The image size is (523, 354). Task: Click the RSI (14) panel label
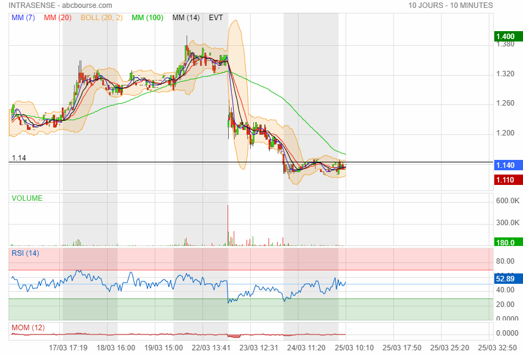pyautogui.click(x=25, y=253)
